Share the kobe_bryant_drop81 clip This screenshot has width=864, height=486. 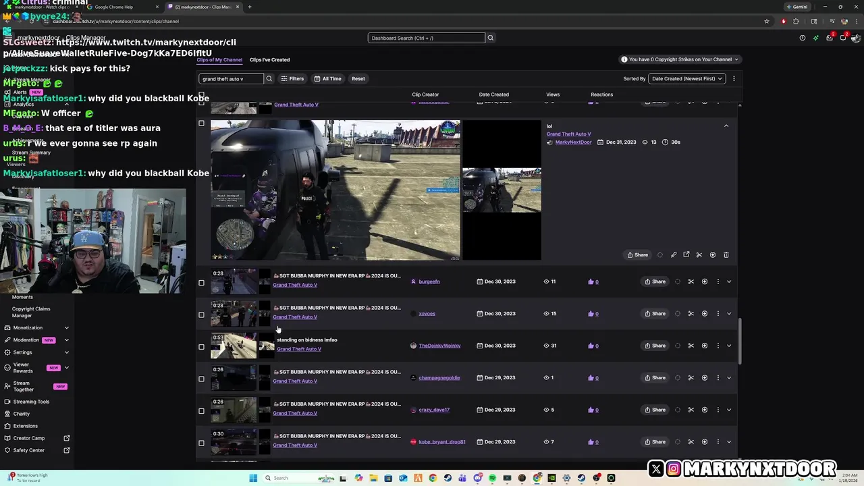click(x=655, y=441)
